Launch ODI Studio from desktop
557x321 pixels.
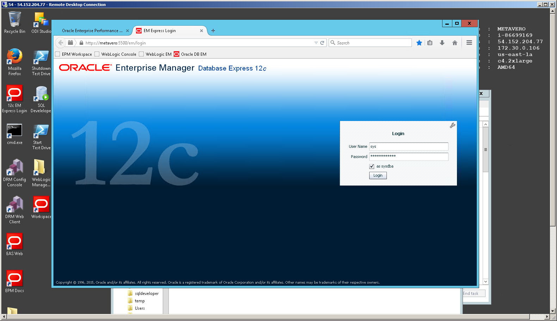pyautogui.click(x=41, y=22)
